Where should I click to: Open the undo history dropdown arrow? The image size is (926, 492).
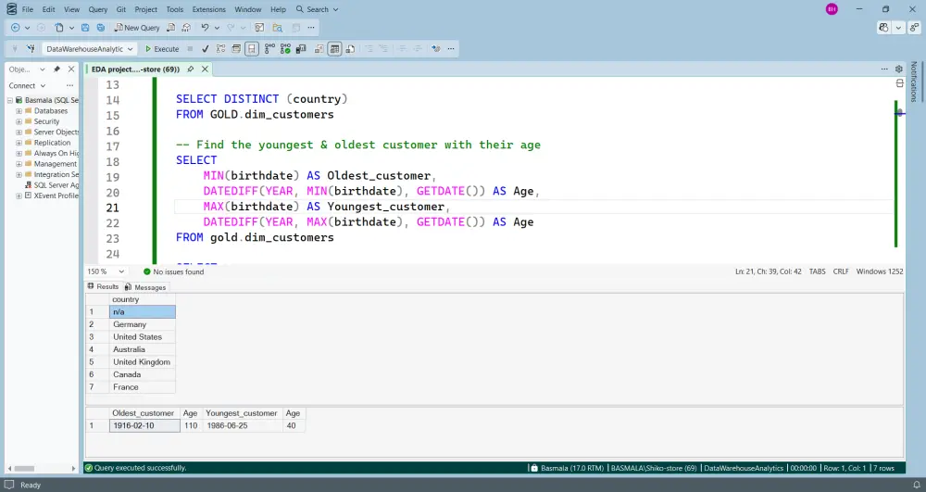(217, 28)
